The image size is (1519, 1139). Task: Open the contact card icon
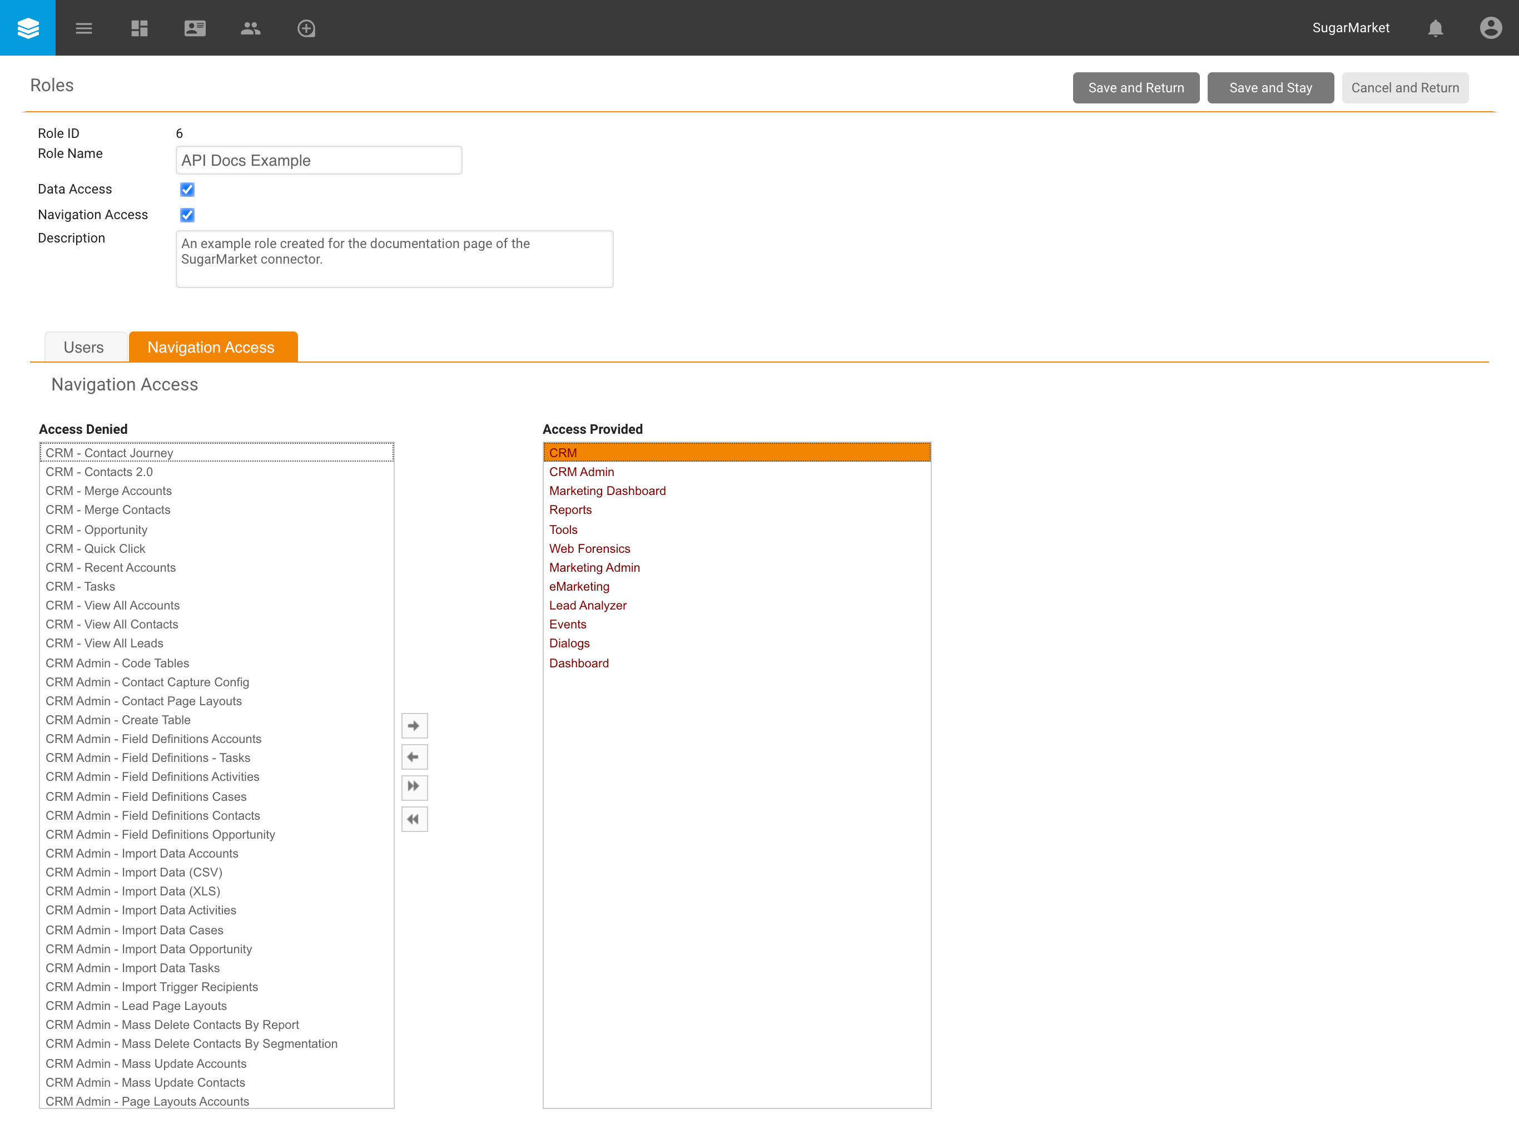195,27
